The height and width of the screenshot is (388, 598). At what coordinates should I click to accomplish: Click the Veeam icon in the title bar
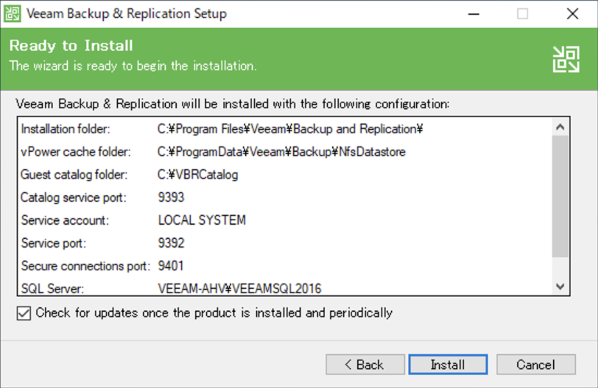click(13, 13)
